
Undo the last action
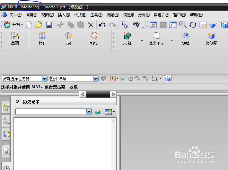(102, 25)
